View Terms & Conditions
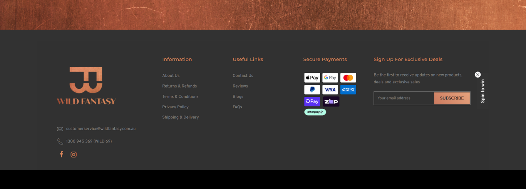 180,96
